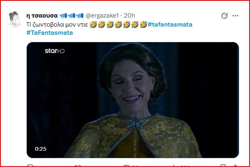Open the #tafantasmata hashtag link
Viewport: 250px width, 167px height.
click(170, 25)
